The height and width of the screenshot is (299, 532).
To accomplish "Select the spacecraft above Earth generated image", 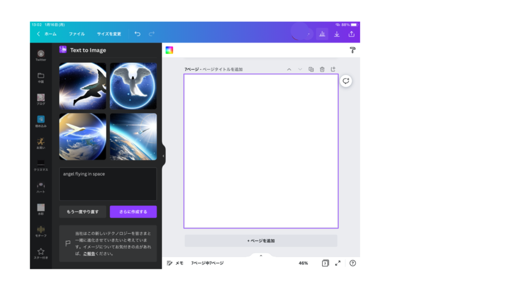I will pos(134,137).
